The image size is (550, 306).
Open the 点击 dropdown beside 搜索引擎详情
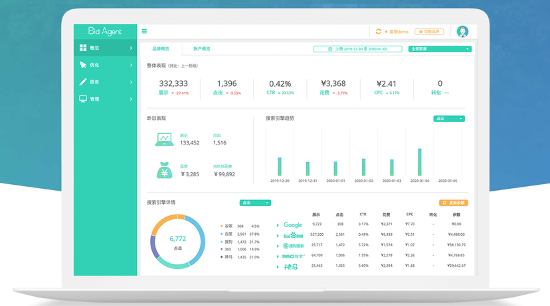255,203
